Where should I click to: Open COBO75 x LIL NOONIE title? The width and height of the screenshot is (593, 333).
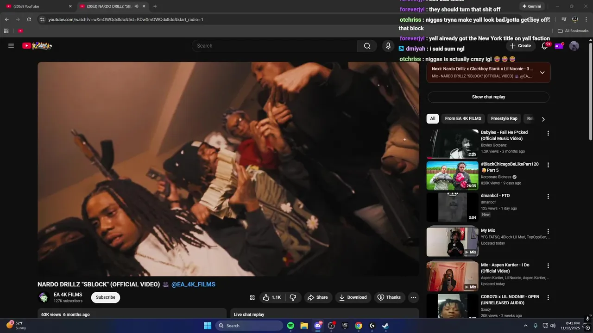[x=510, y=300]
